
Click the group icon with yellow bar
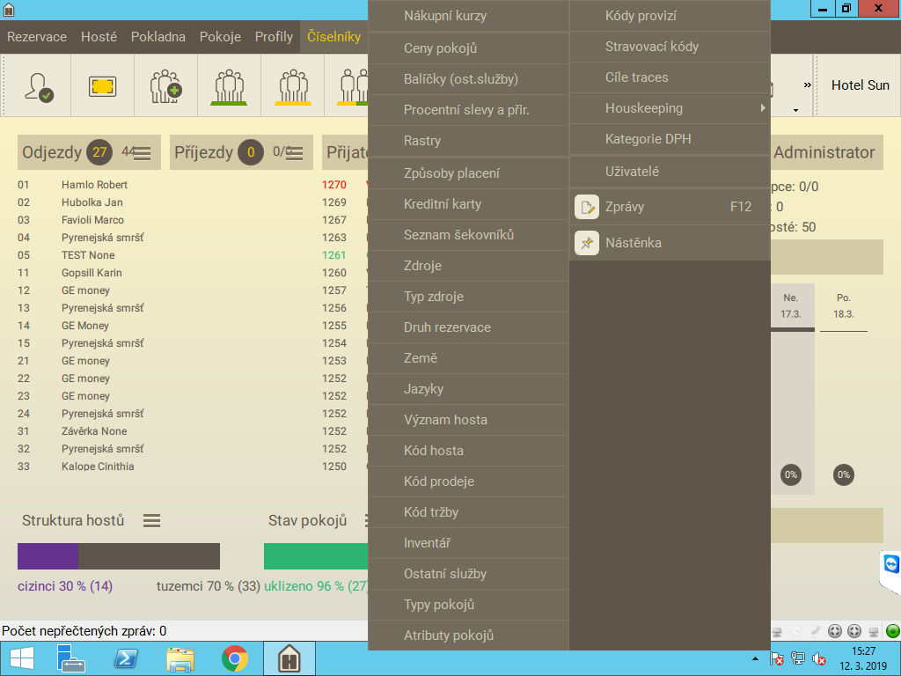(292, 85)
